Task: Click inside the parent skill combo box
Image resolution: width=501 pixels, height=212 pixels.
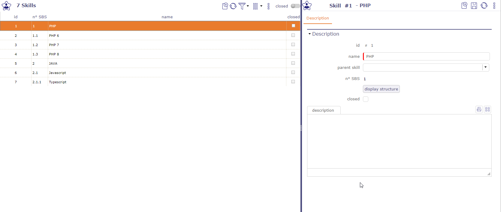Action: click(x=423, y=67)
